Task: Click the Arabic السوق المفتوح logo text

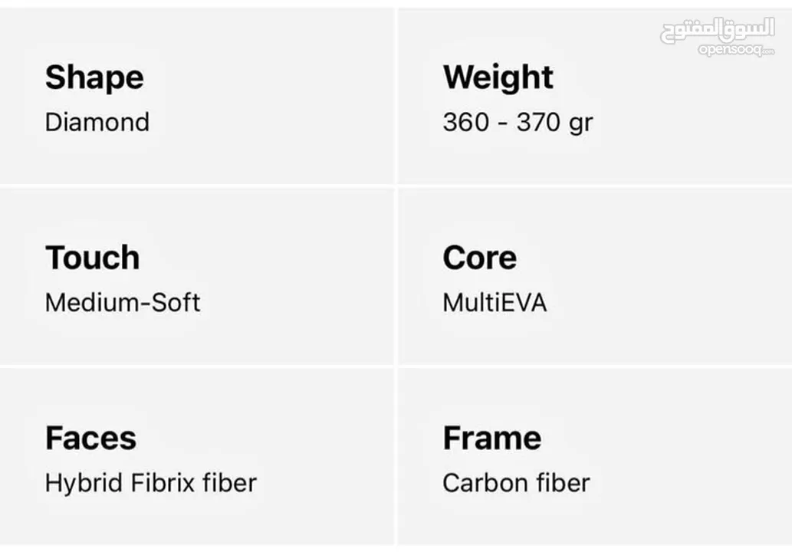Action: [717, 31]
